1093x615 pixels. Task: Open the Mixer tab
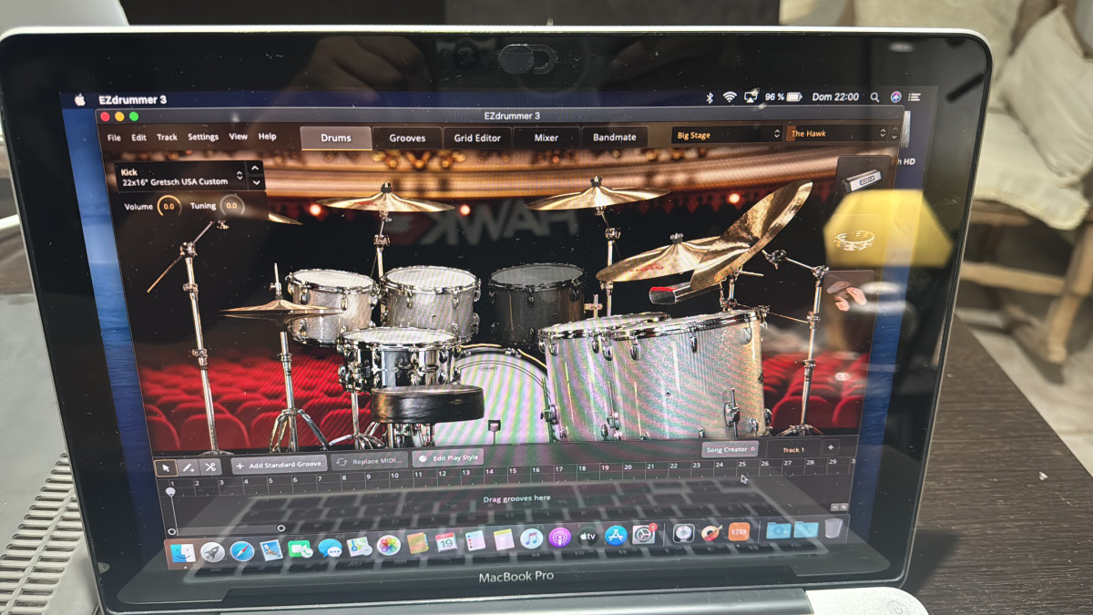(546, 138)
